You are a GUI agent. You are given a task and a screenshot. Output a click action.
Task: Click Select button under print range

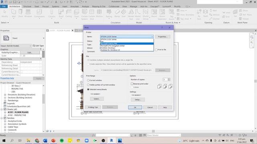(x=97, y=99)
